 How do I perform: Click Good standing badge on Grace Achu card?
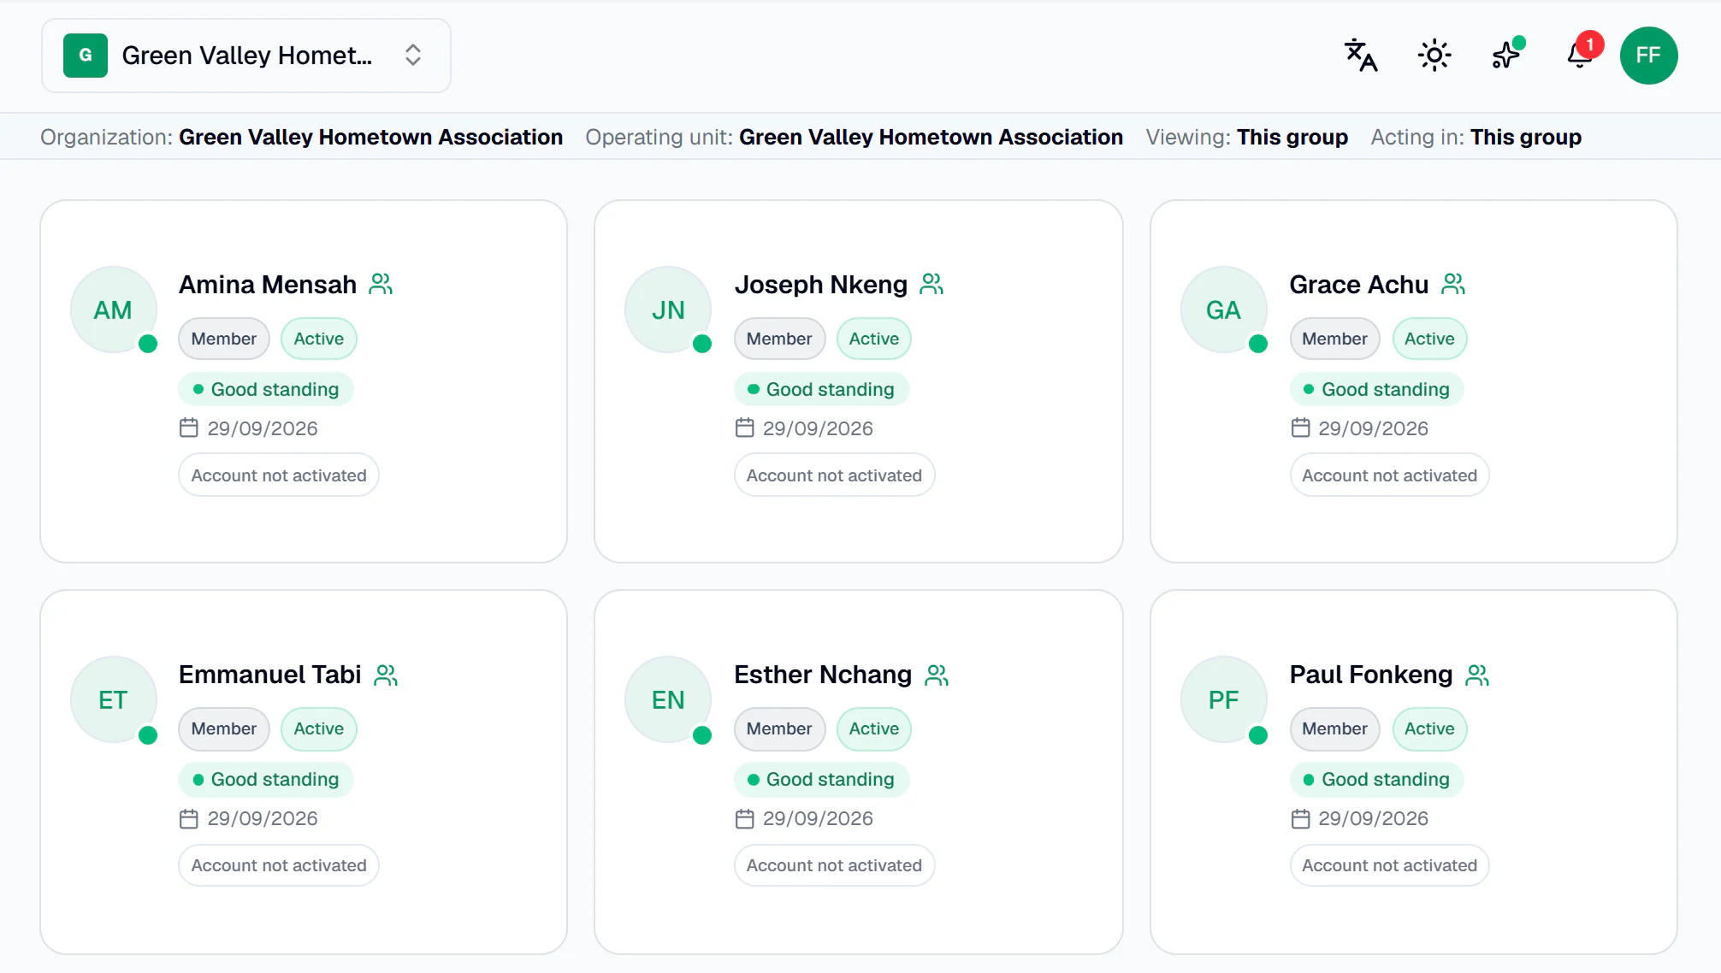pos(1376,389)
